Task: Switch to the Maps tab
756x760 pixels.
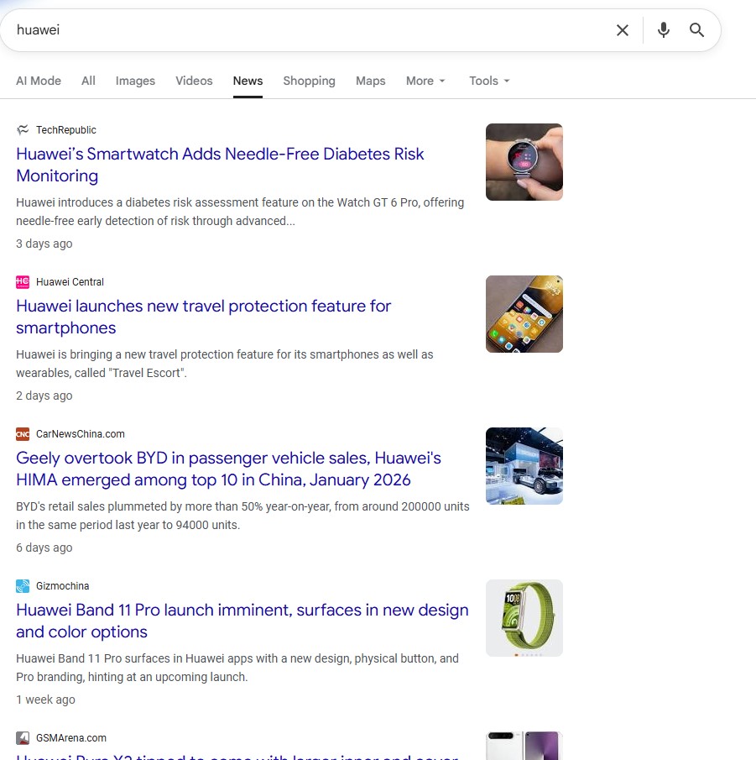Action: coord(371,81)
